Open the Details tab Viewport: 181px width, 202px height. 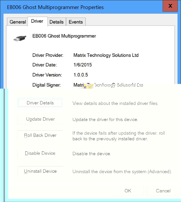pos(57,22)
